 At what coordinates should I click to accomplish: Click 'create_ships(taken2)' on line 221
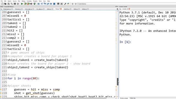[x=51, y=67]
